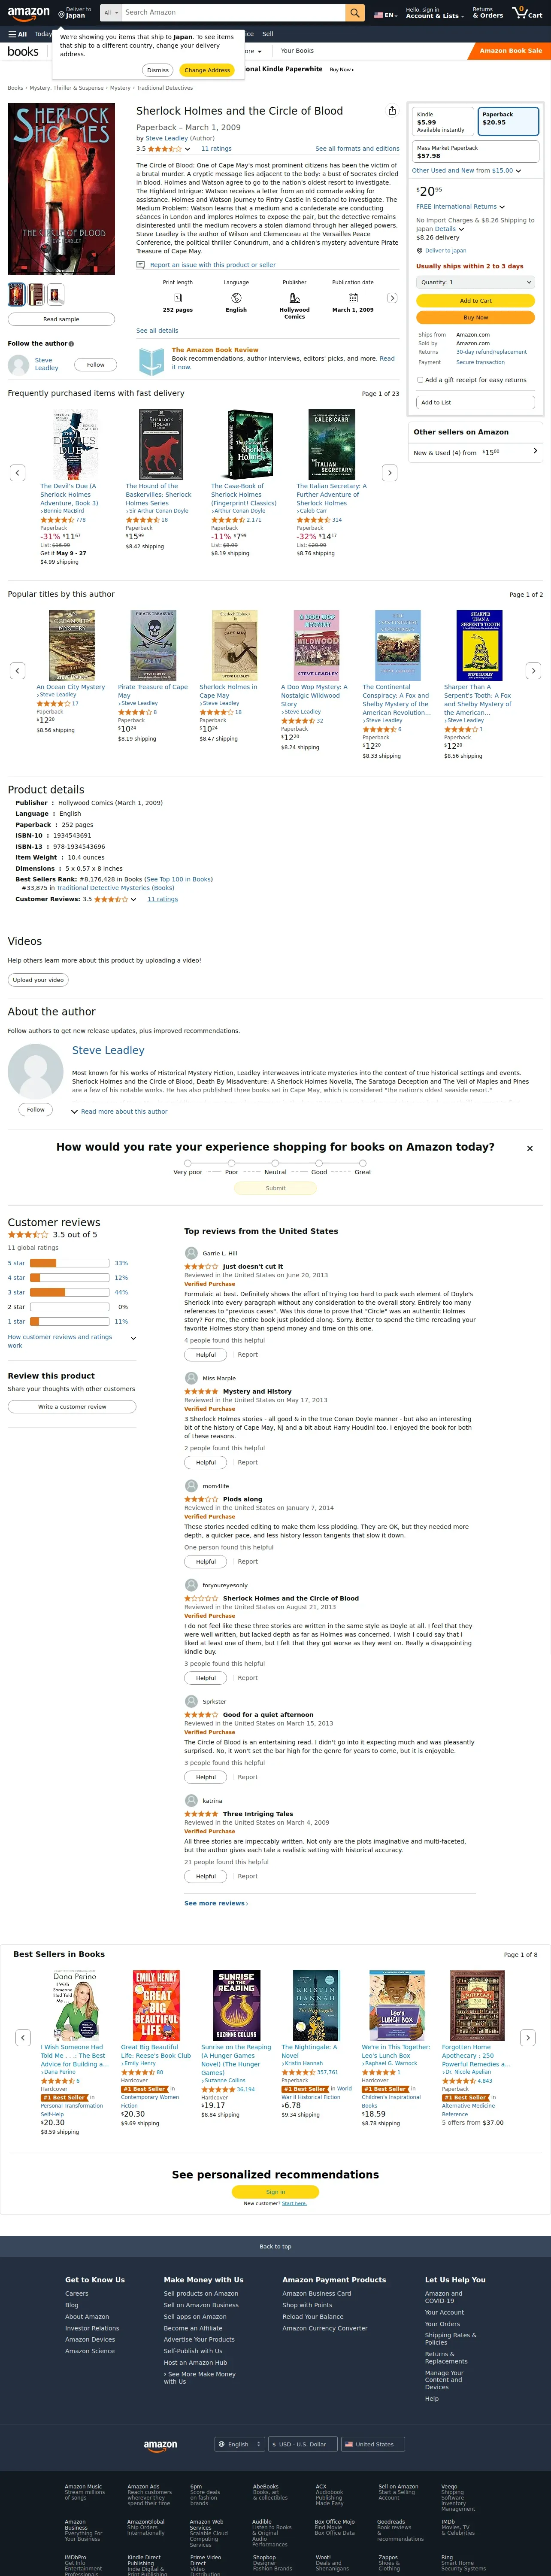Select the 'Good' rating option

tap(319, 1163)
